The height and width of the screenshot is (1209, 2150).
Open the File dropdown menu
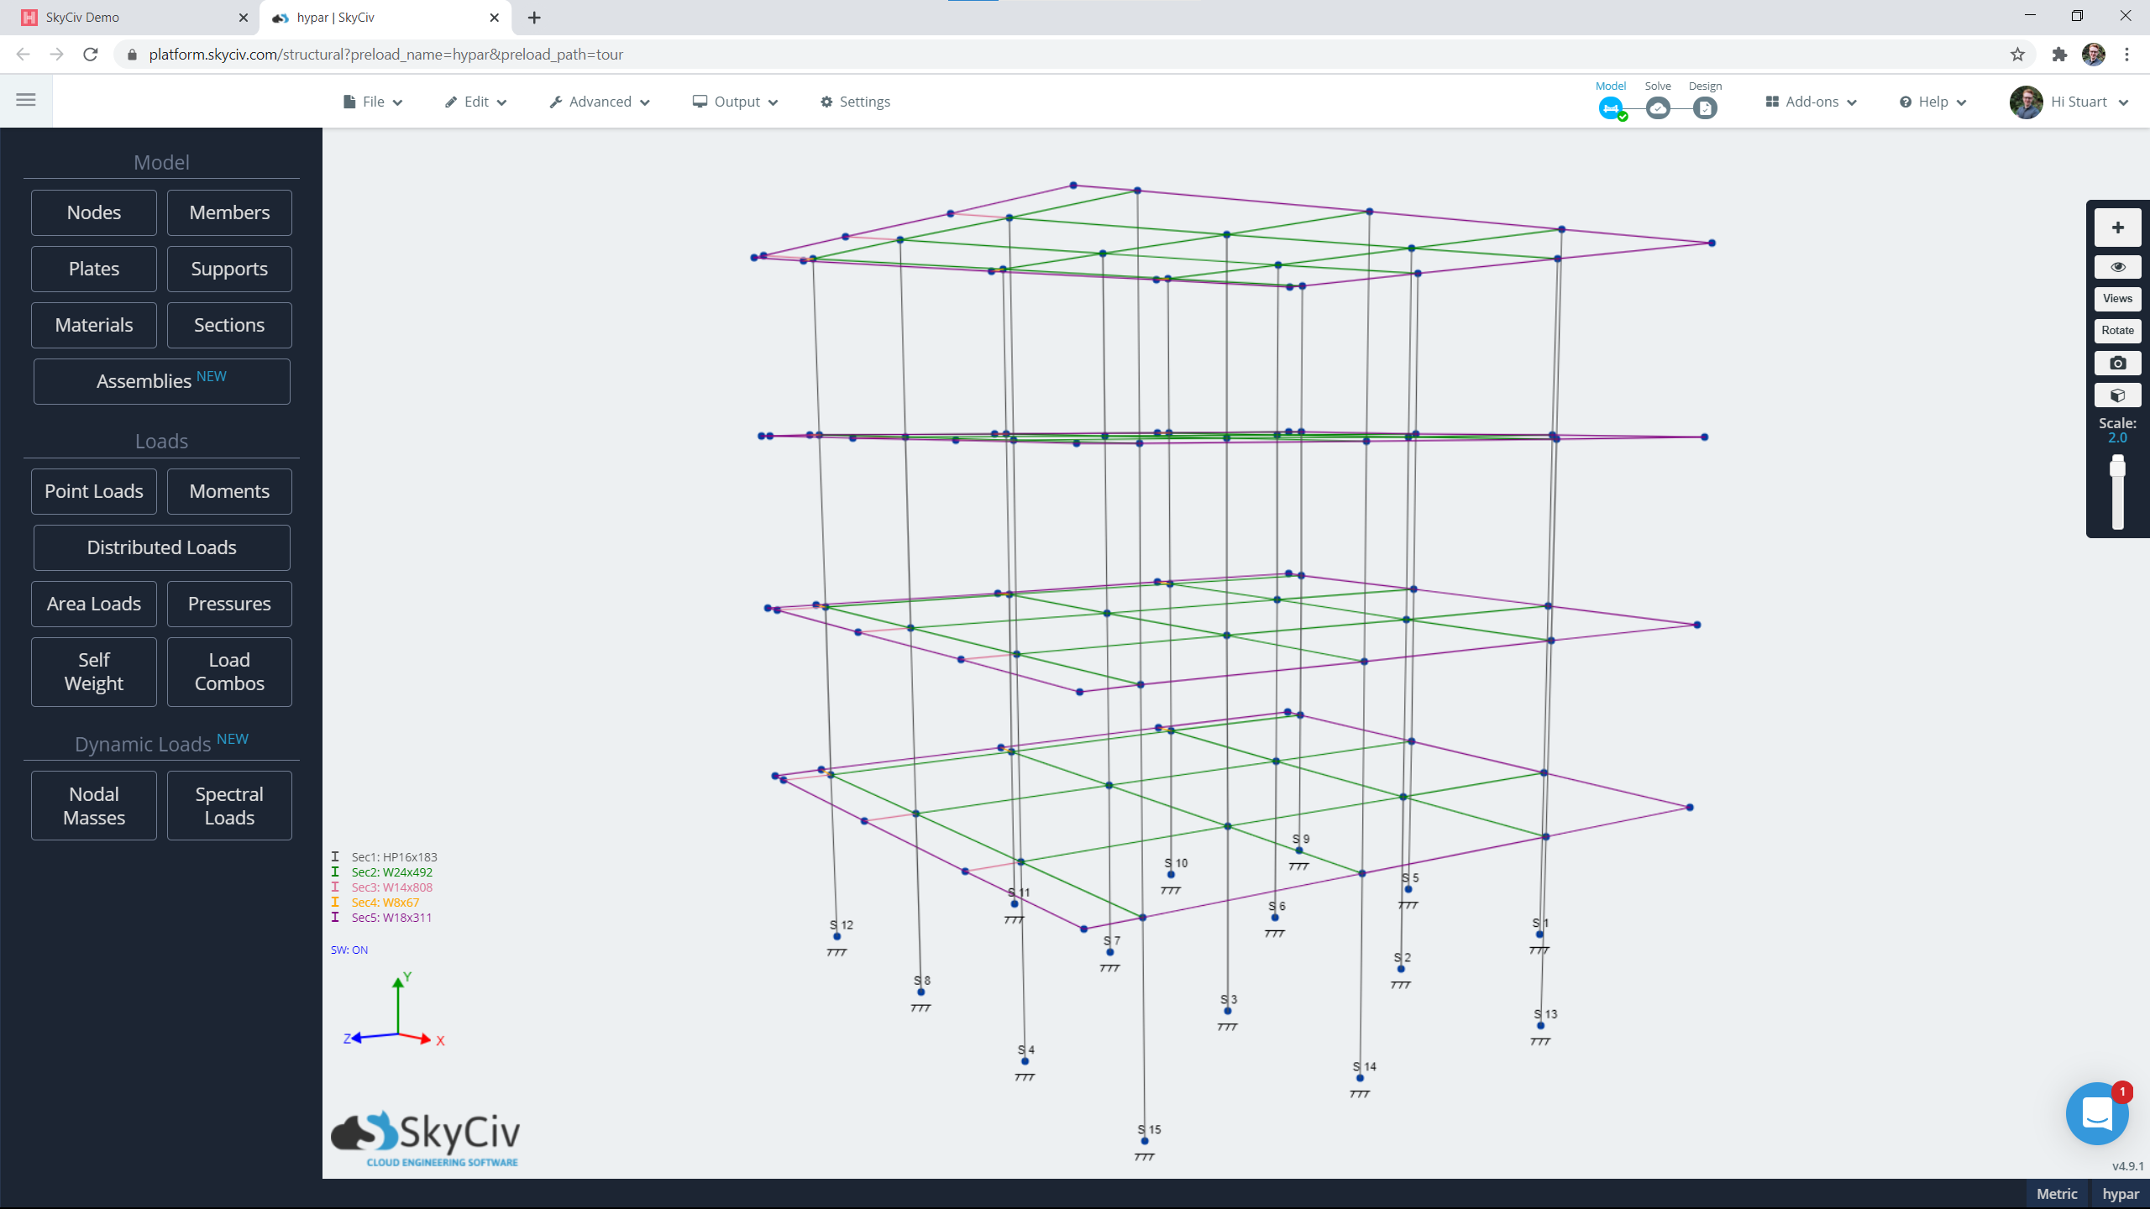pyautogui.click(x=374, y=101)
